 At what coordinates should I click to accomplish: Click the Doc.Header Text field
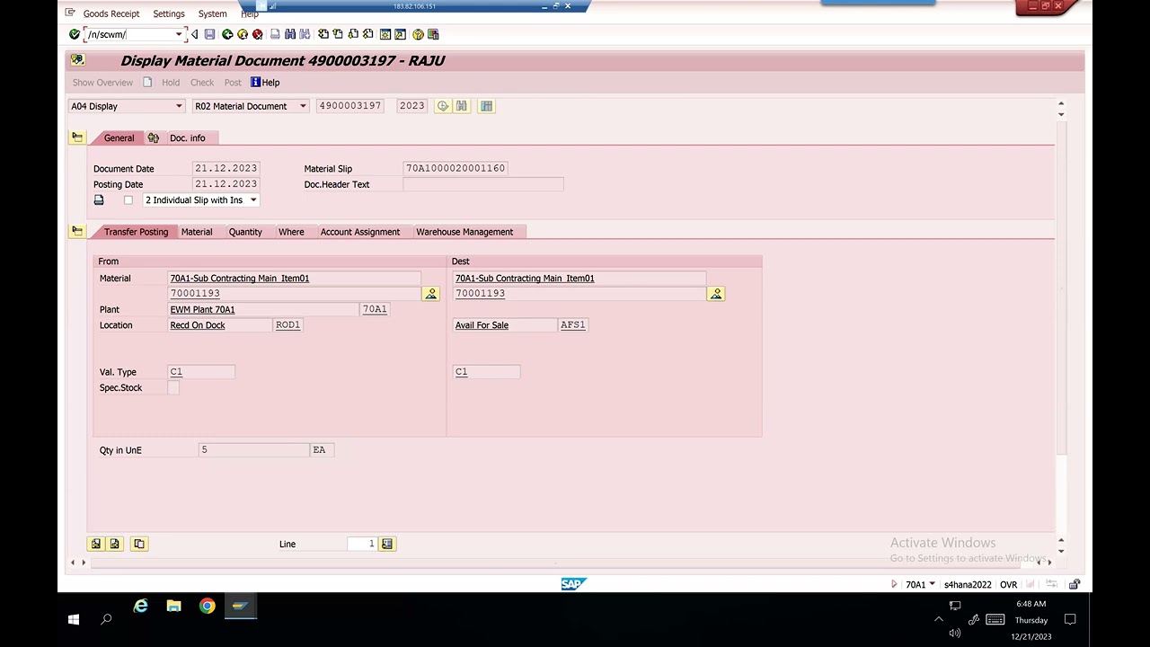483,184
